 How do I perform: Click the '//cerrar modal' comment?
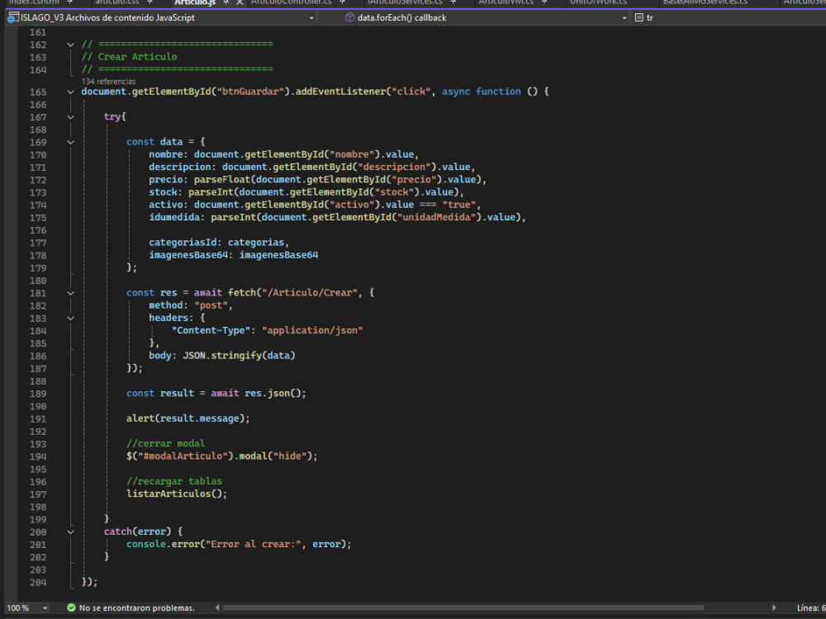165,443
